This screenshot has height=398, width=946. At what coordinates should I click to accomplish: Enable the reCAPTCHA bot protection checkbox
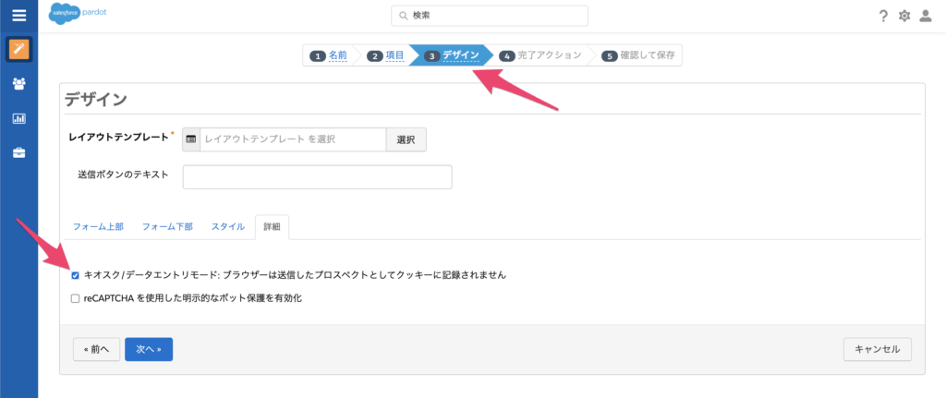click(x=76, y=298)
